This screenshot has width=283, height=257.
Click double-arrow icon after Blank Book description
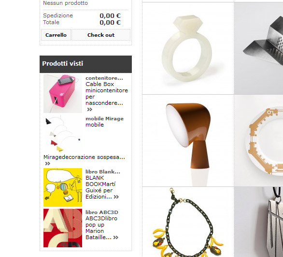[116, 197]
